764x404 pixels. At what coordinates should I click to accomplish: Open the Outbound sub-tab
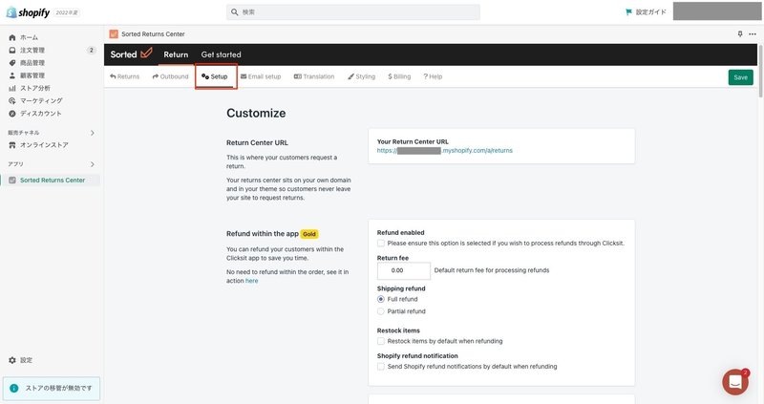pos(170,76)
